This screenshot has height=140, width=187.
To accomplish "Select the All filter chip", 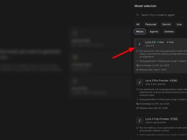I will coord(138,24).
